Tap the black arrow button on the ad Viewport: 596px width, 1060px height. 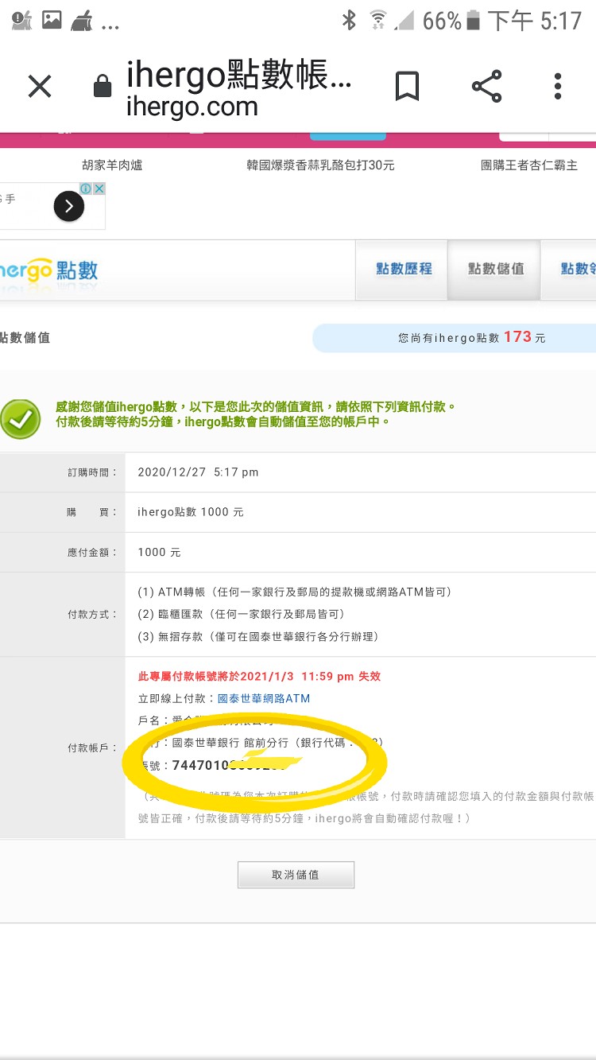[69, 208]
